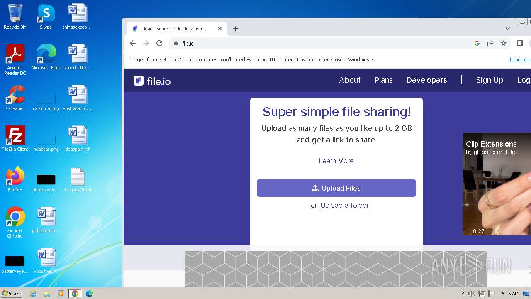The image size is (531, 299).
Task: Click the Upload Files button
Action: (336, 188)
